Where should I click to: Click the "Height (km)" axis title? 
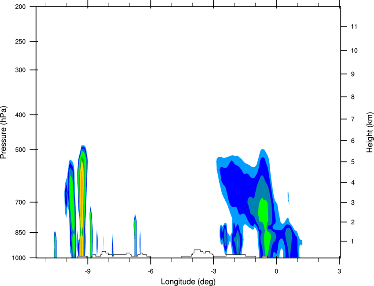click(x=370, y=132)
